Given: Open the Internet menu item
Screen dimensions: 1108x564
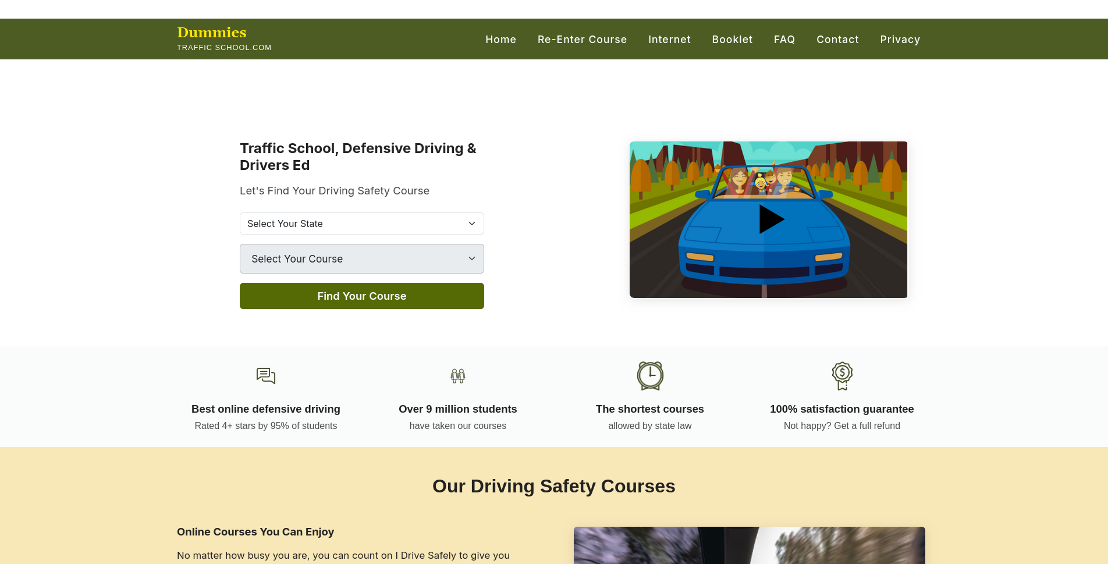Looking at the screenshot, I should pyautogui.click(x=669, y=40).
